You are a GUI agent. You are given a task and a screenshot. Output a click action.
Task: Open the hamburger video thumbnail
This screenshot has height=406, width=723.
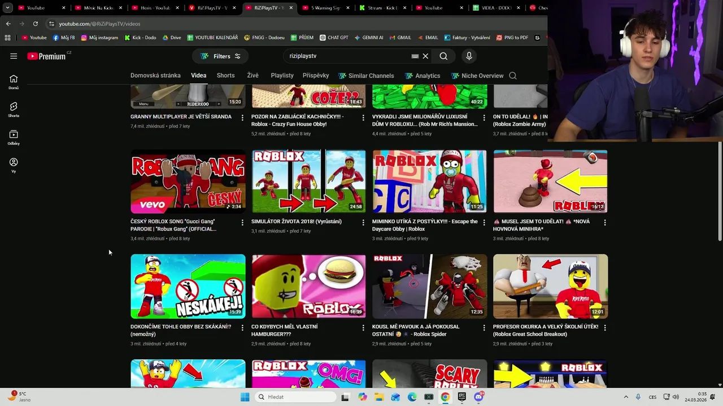click(x=309, y=286)
